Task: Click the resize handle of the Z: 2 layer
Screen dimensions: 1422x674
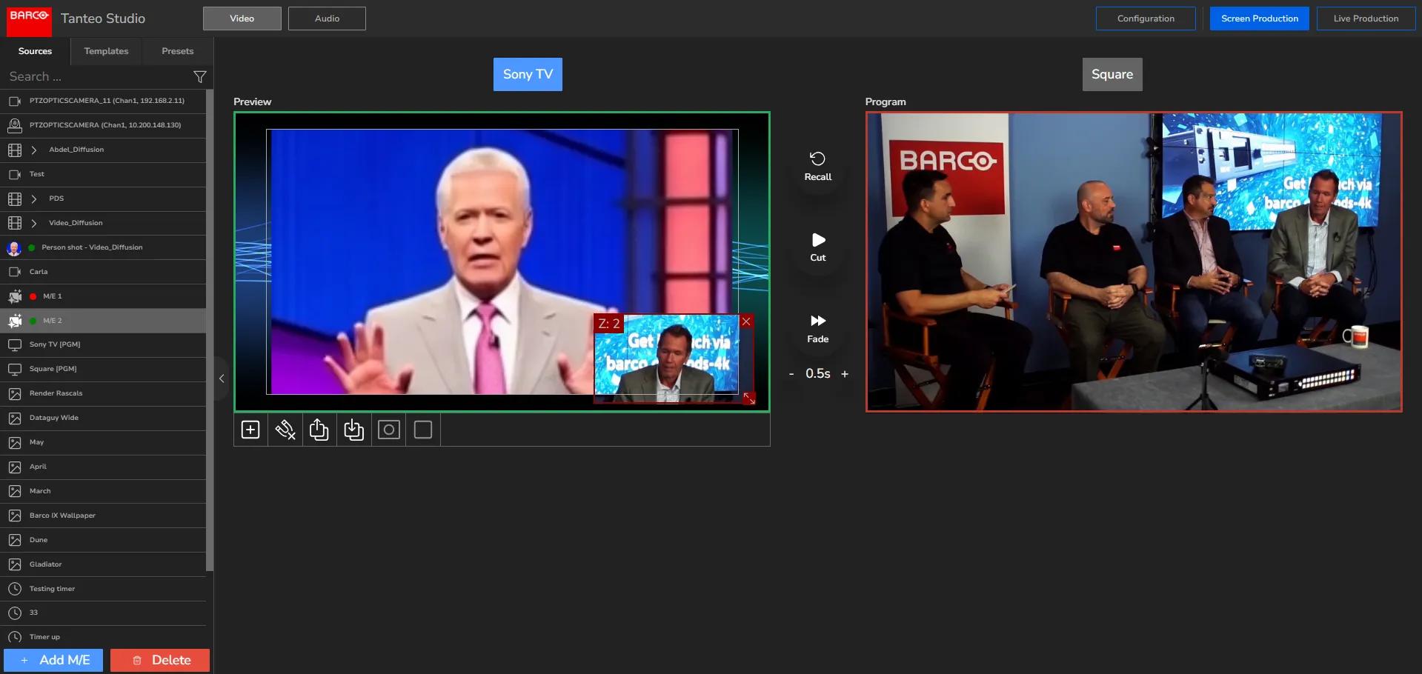Action: pyautogui.click(x=749, y=398)
